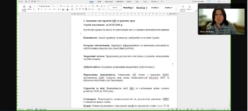Click the Cut scissors icon
Viewport: 248px width, 111px height.
coord(34,6)
